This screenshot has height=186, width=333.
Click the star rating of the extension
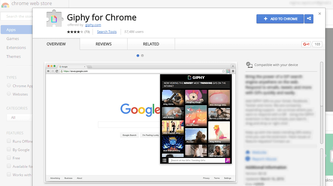[x=75, y=32]
